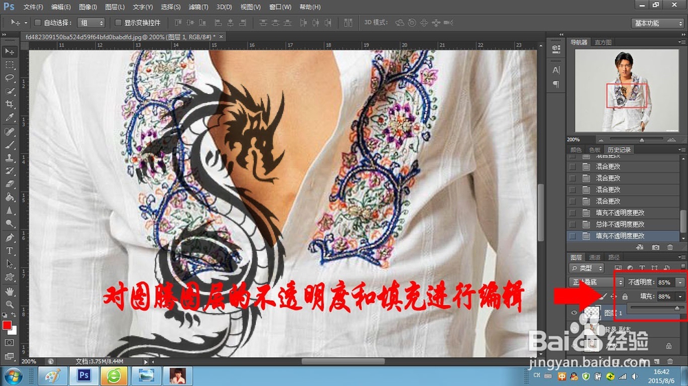Select the Horizontal Type tool

click(9, 251)
